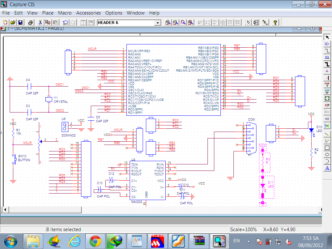332x249 pixels.
Task: Click the EN language indicator
Action: pyautogui.click(x=237, y=241)
